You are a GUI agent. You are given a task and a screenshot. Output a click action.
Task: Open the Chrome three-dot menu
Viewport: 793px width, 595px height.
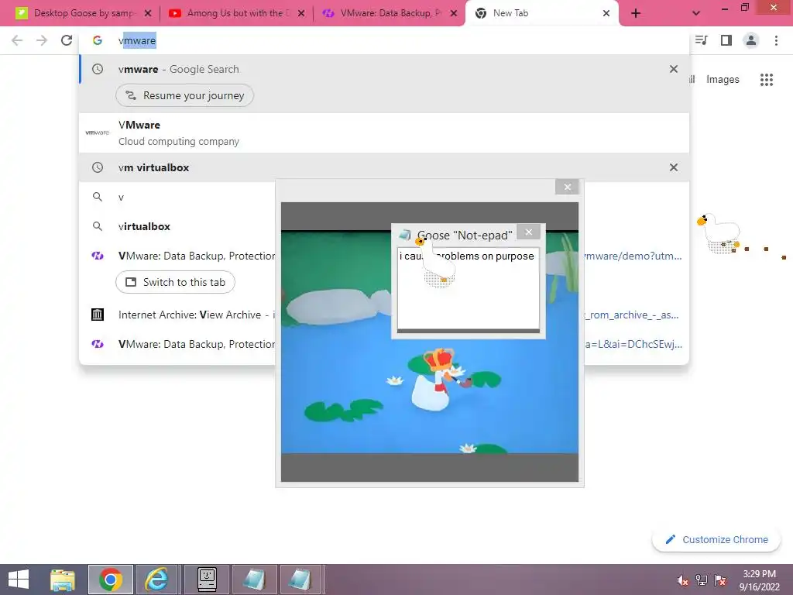tap(776, 40)
